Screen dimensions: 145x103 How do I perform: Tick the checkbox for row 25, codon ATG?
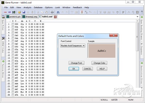point(13,92)
